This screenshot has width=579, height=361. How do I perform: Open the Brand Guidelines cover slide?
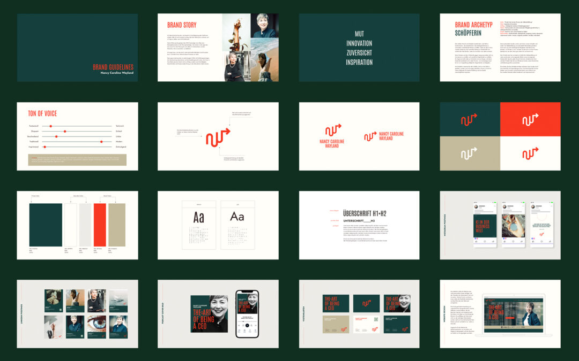tap(77, 48)
